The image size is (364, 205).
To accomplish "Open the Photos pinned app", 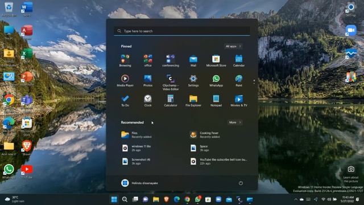I will click(x=148, y=81).
